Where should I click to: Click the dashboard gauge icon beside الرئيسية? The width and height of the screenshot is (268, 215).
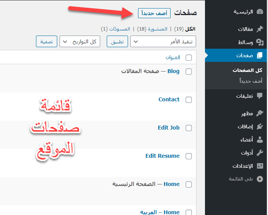(x=260, y=12)
